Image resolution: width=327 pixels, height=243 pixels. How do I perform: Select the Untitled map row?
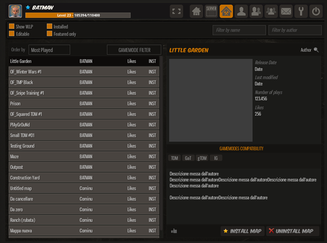[84, 188]
